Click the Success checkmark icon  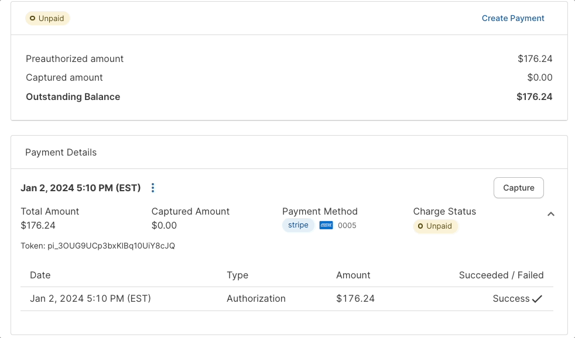pyautogui.click(x=537, y=299)
